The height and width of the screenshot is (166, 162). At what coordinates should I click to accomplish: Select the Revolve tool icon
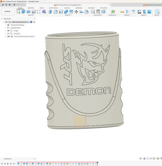(x=28, y=12)
